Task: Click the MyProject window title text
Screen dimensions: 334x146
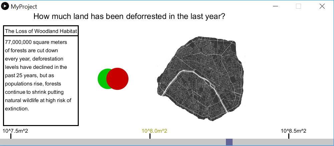Action: 24,7
